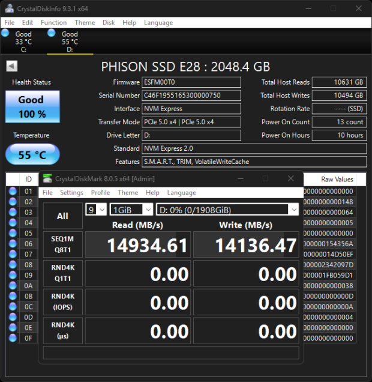This screenshot has width=372, height=382.
Task: Open Profile menu in CrystalDiskMark
Action: tap(100, 192)
